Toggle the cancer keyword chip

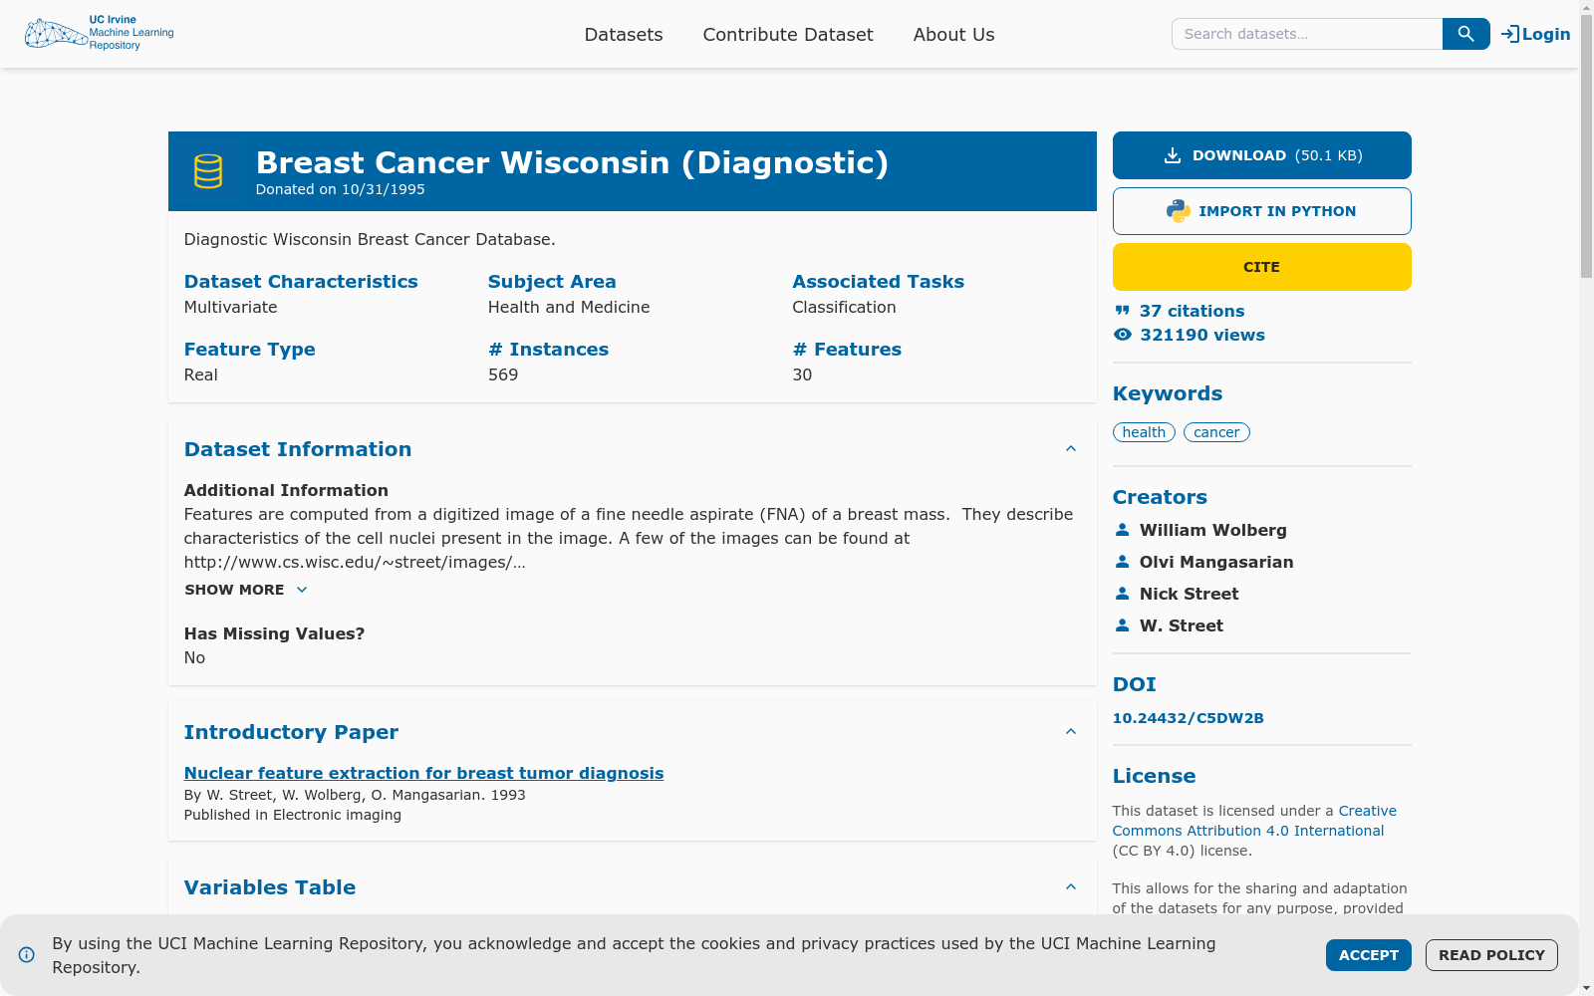click(1216, 432)
